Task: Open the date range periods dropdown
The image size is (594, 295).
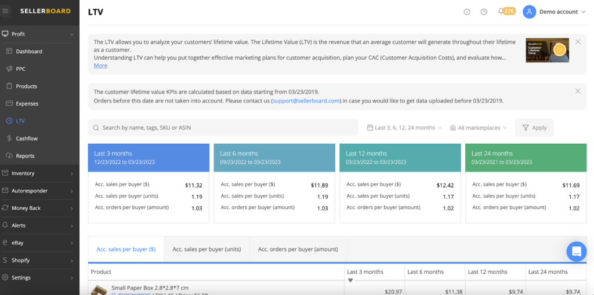Action: (404, 128)
